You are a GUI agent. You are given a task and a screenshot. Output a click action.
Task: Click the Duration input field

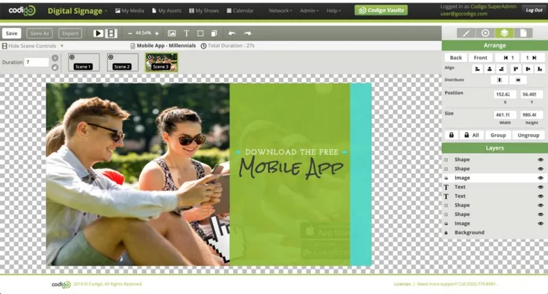(x=36, y=62)
